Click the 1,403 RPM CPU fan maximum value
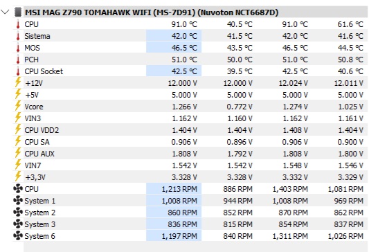This screenshot has height=252, width=369. 290,189
